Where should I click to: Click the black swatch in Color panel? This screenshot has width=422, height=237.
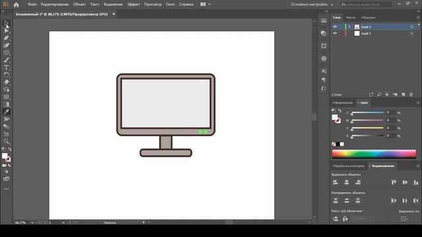(x=338, y=144)
